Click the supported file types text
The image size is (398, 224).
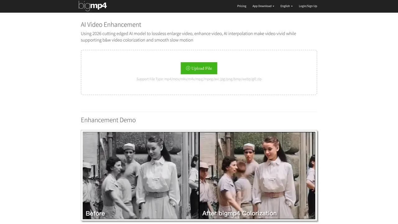click(x=199, y=79)
